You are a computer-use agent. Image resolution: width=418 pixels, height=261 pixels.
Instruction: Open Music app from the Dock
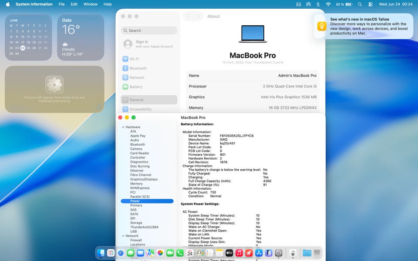click(x=239, y=253)
